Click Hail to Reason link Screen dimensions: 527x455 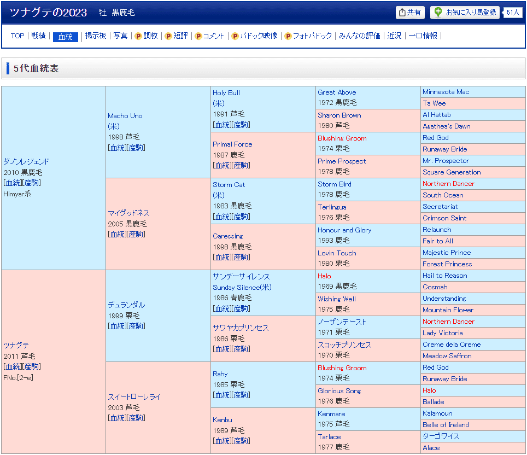tap(444, 276)
